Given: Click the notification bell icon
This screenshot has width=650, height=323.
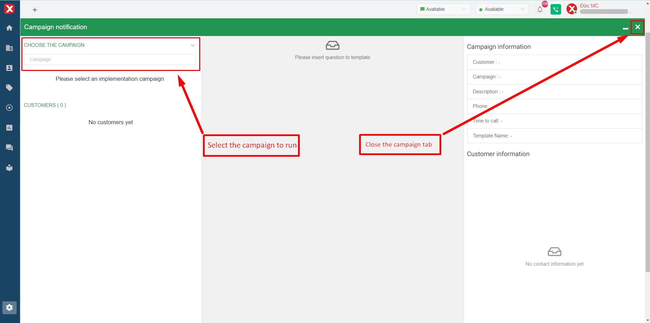Looking at the screenshot, I should (540, 9).
